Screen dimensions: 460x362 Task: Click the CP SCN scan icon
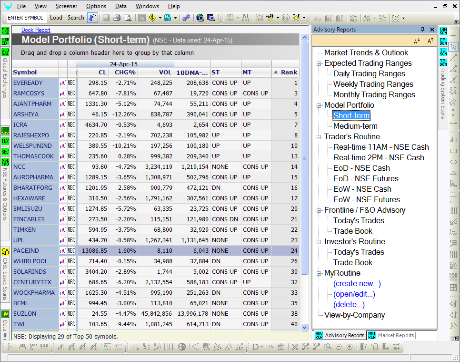click(x=443, y=41)
